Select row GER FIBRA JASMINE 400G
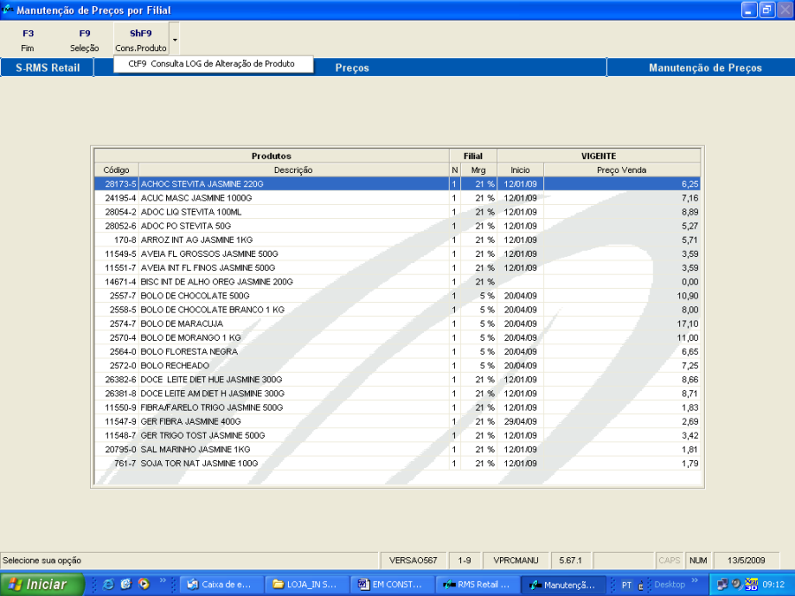Image resolution: width=795 pixels, height=596 pixels. click(x=397, y=422)
